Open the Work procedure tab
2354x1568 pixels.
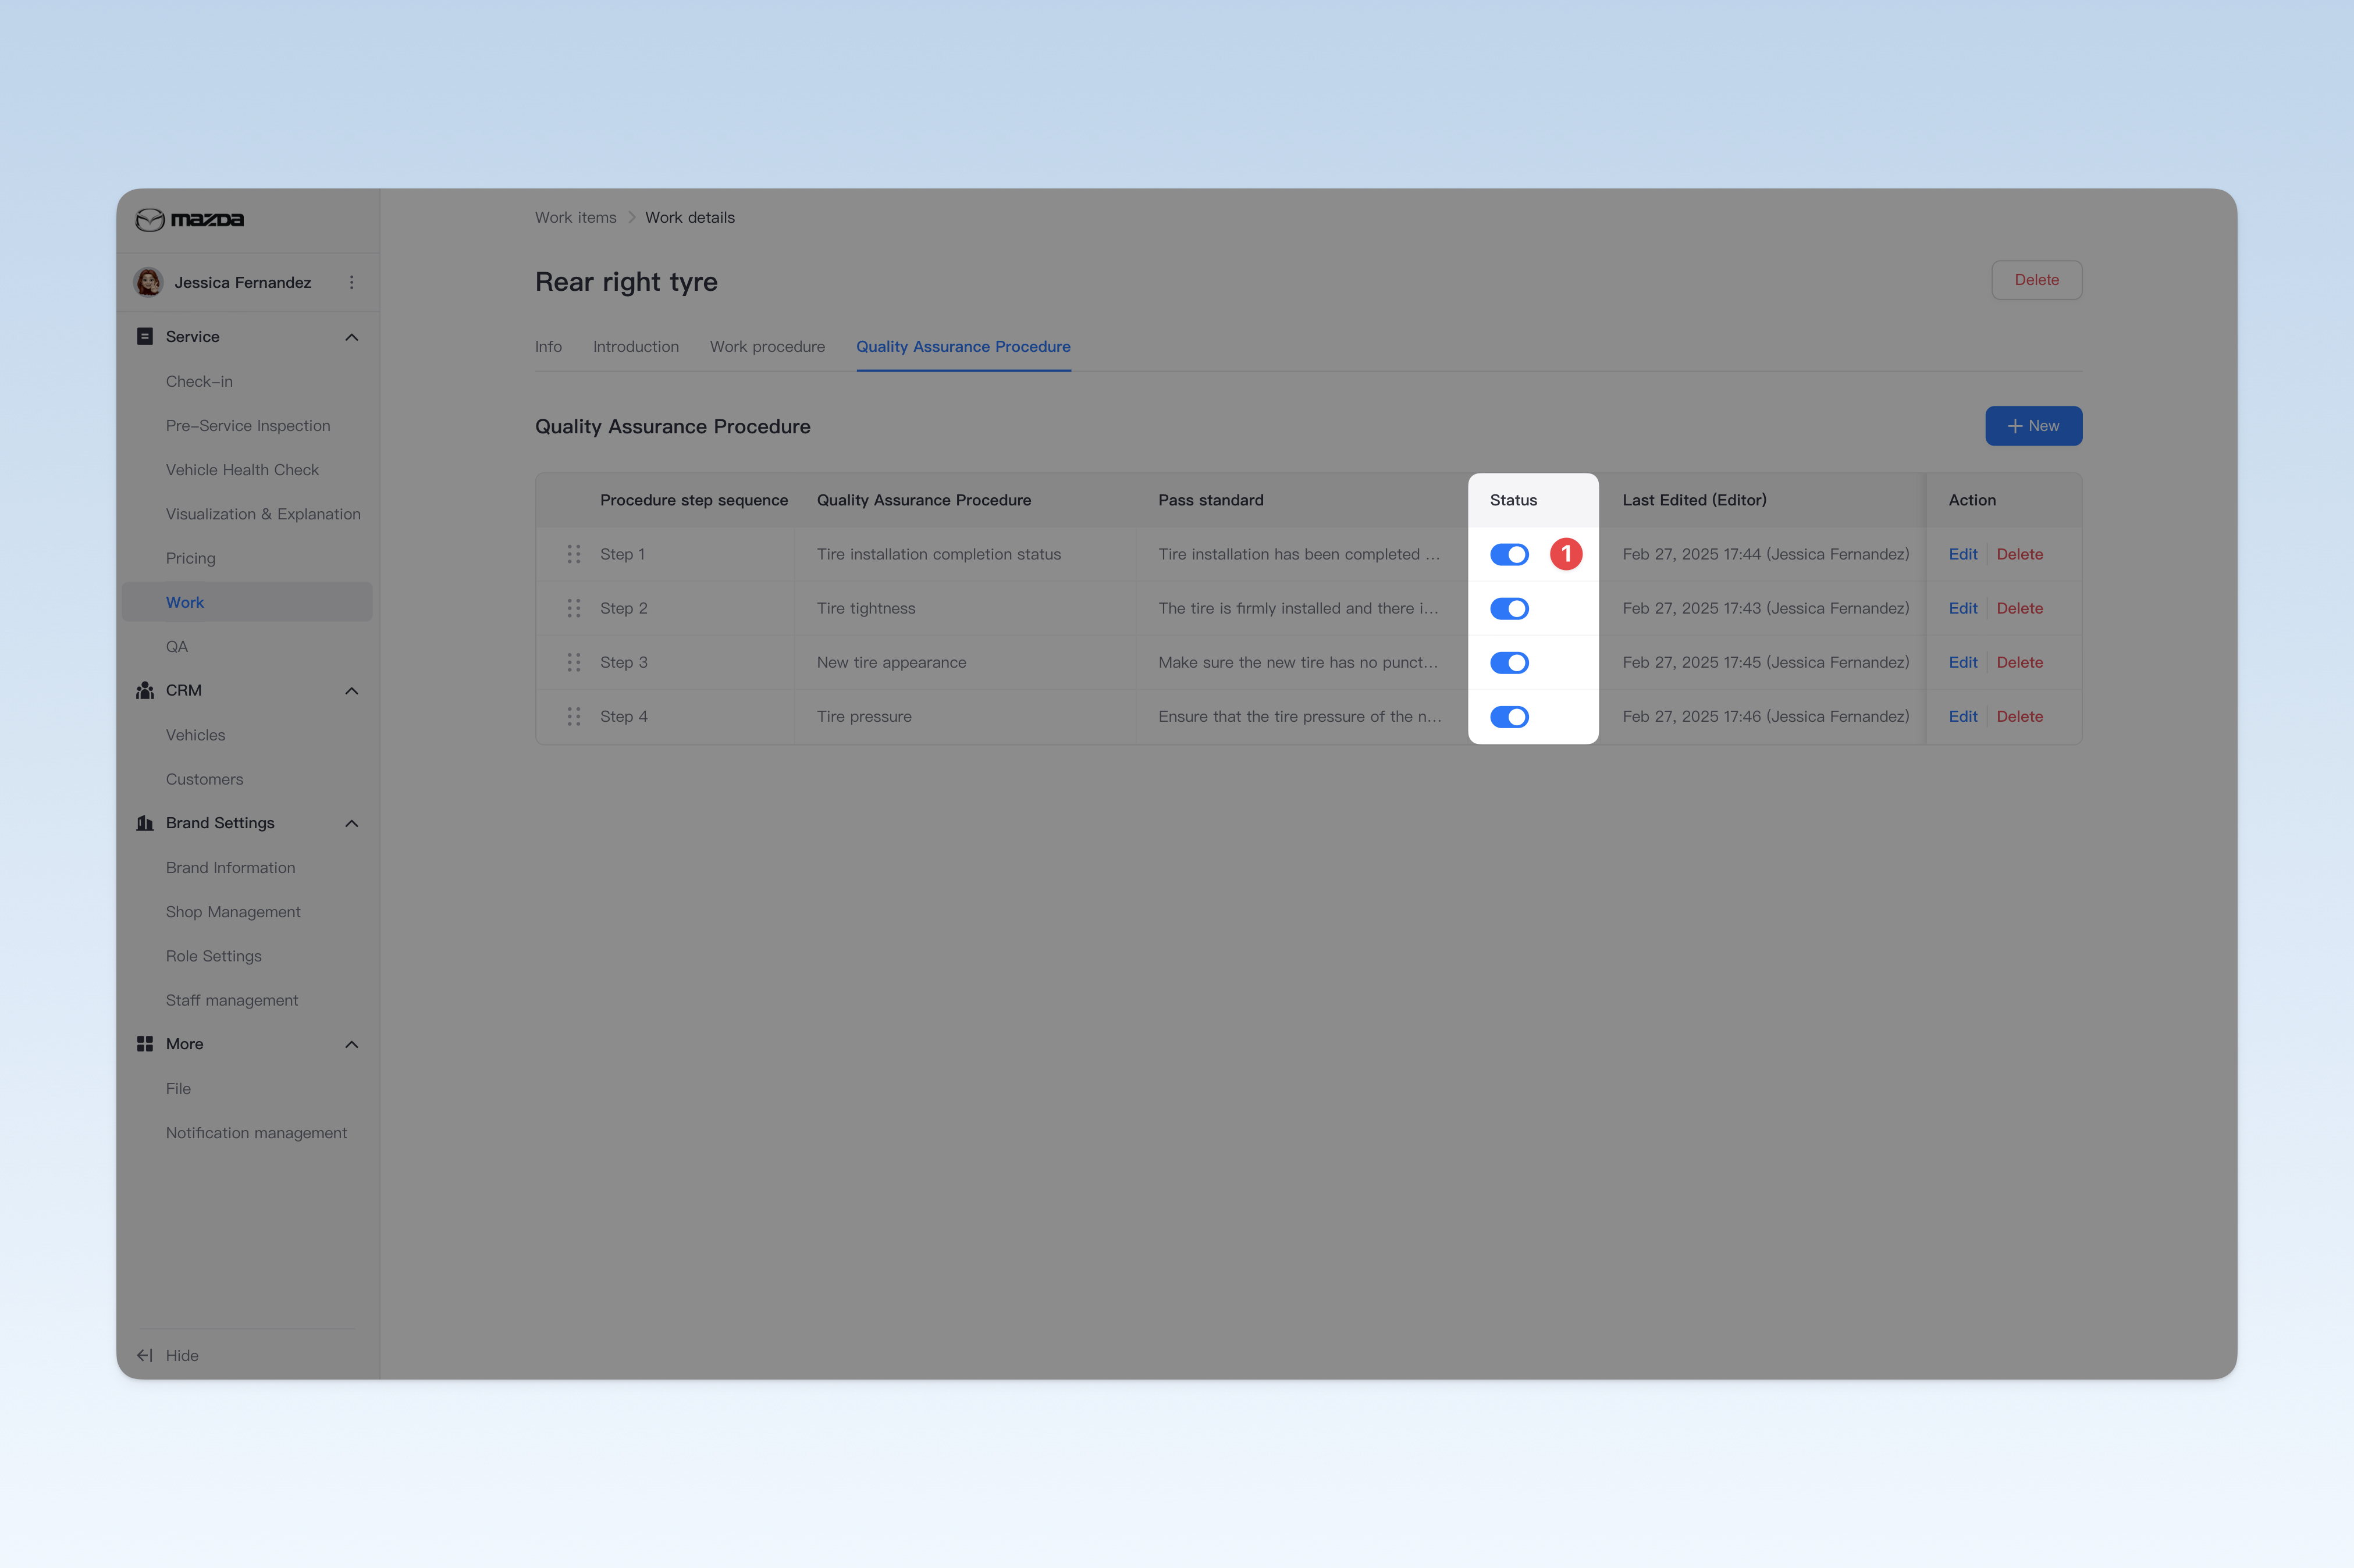click(x=767, y=346)
